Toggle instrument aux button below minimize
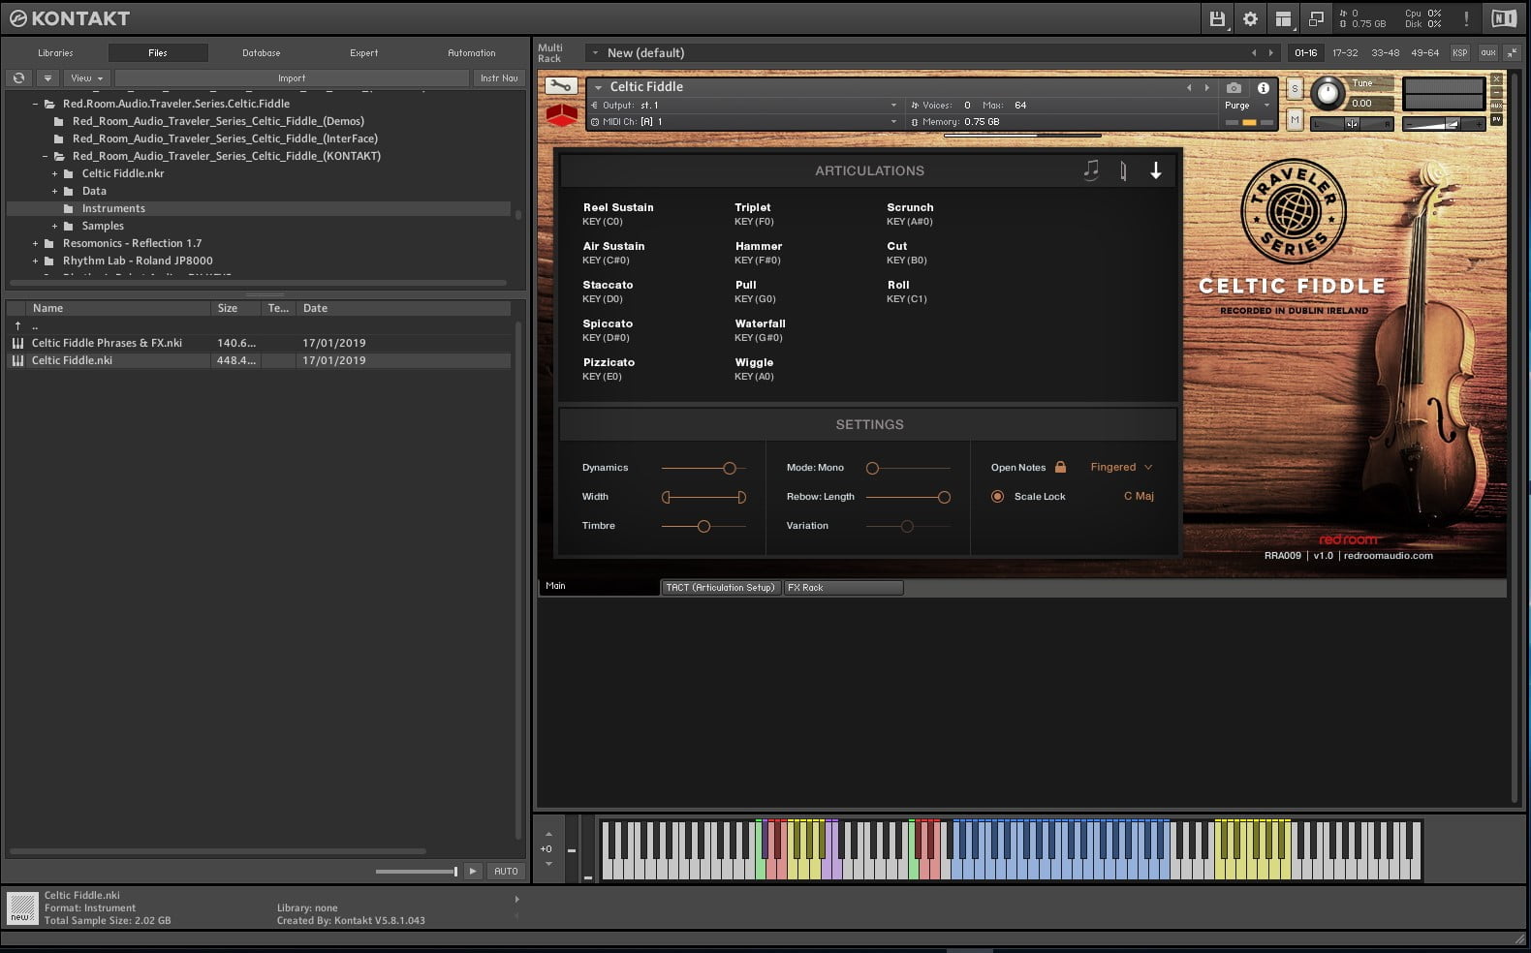Screen dimensions: 1531x953 click(x=1496, y=106)
